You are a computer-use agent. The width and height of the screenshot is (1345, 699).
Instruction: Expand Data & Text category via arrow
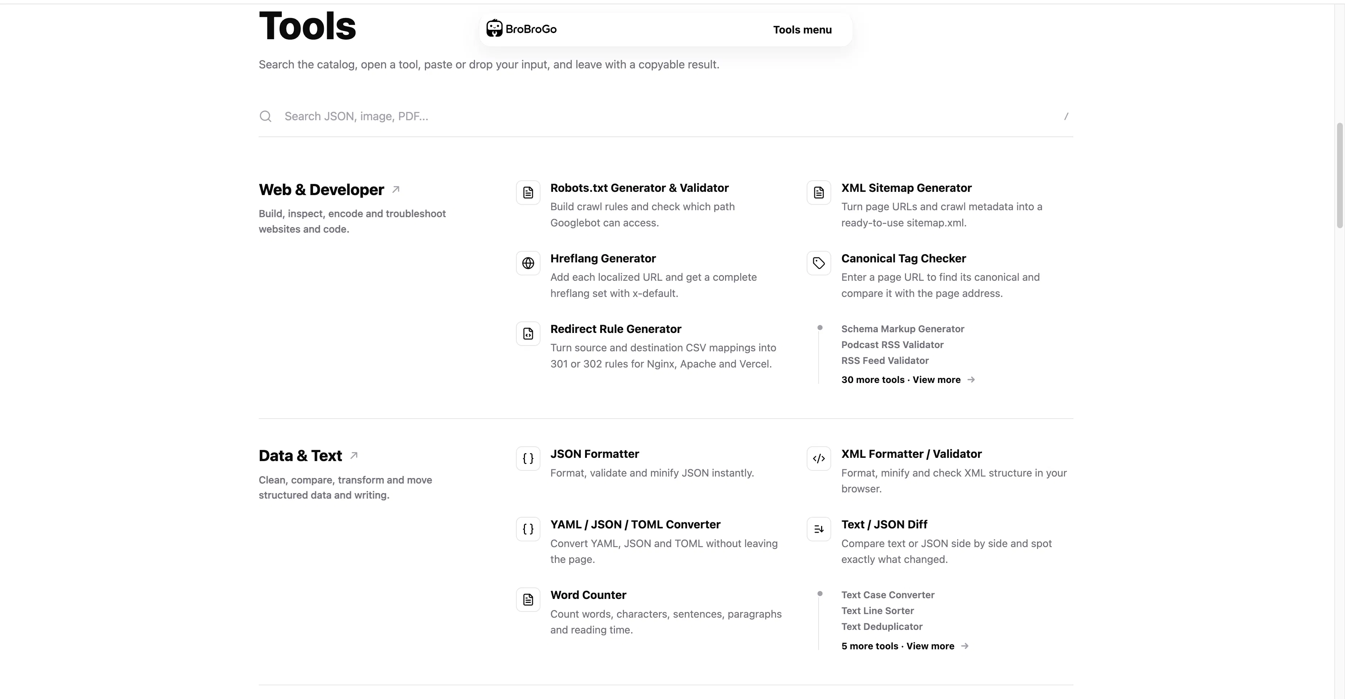click(x=353, y=456)
